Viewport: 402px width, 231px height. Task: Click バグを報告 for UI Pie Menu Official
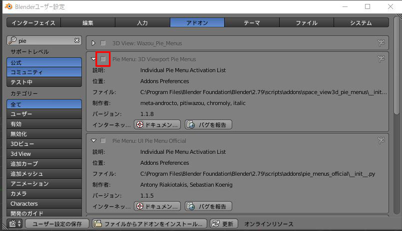(208, 206)
